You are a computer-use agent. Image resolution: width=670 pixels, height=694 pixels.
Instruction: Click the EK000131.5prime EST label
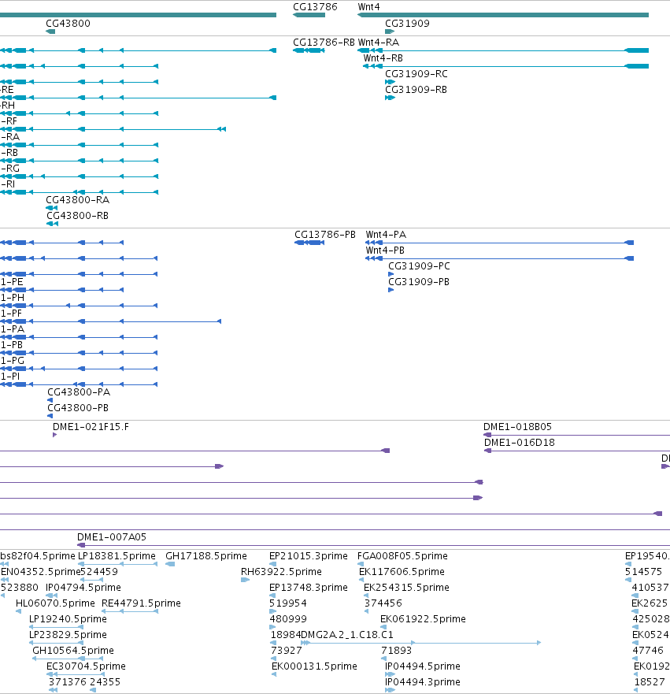pos(314,666)
